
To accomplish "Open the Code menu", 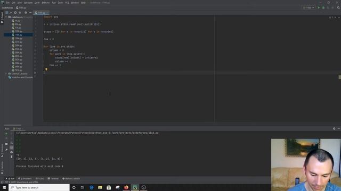I will pyautogui.click(x=37, y=3).
